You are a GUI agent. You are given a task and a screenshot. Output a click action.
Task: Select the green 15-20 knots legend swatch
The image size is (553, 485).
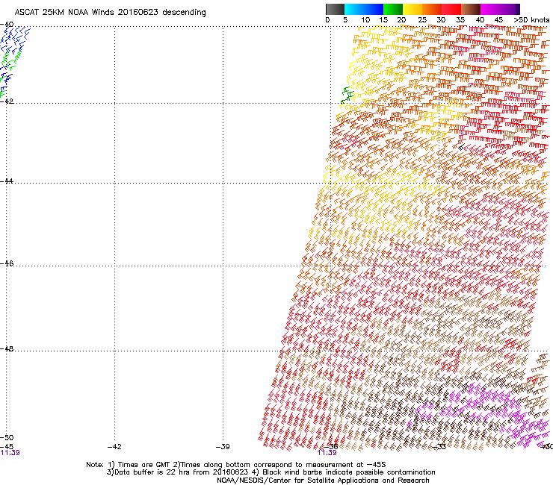pyautogui.click(x=393, y=9)
